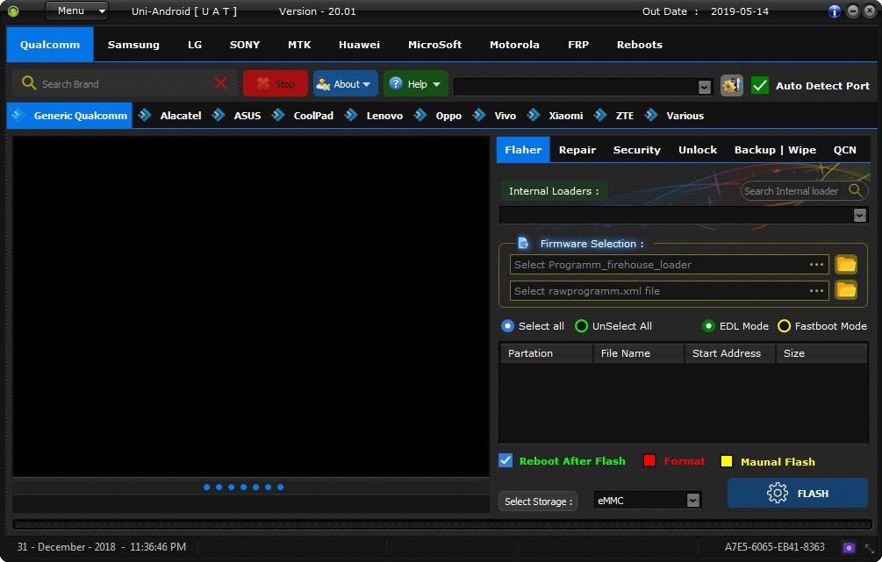Screen dimensions: 882x562
Task: Click the Start Address column header
Action: click(730, 353)
